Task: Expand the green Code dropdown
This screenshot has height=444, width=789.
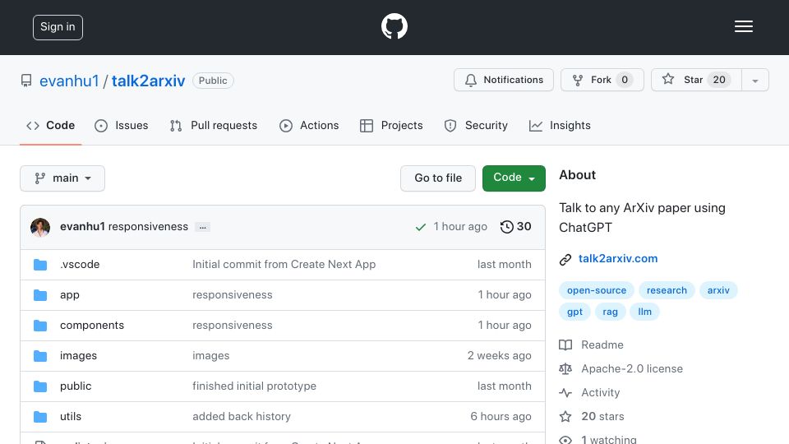Action: tap(514, 178)
